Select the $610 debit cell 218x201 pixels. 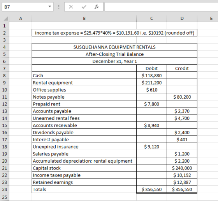[151, 90]
